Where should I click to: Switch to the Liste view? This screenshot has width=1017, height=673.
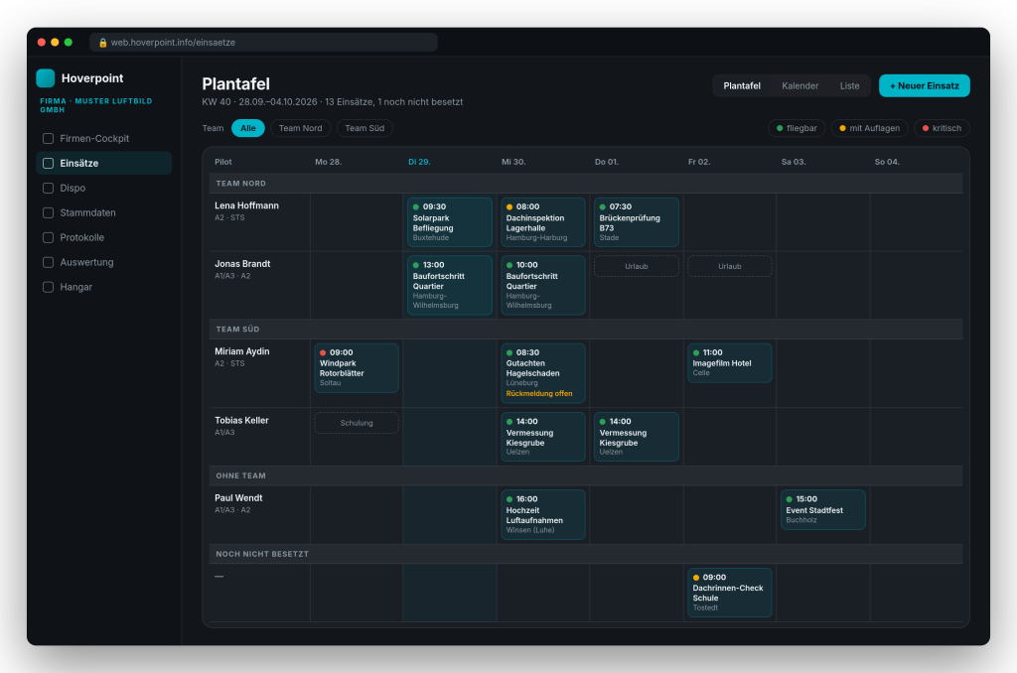(850, 85)
